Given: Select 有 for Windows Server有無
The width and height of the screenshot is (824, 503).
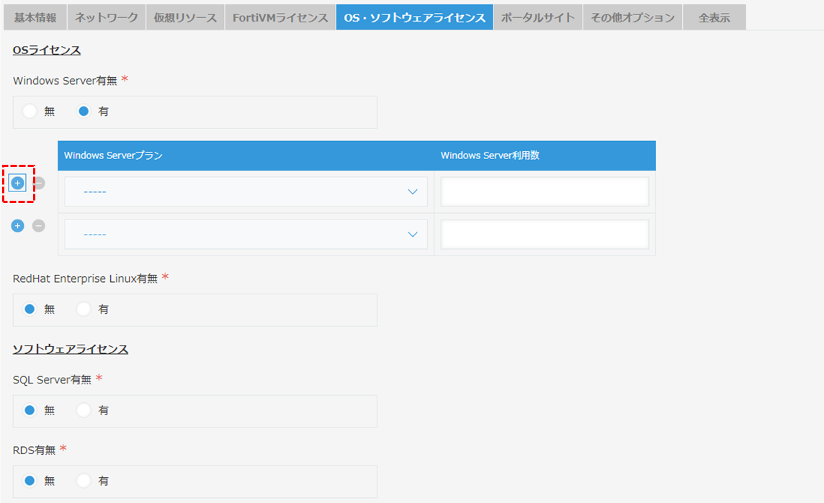Looking at the screenshot, I should pyautogui.click(x=84, y=112).
